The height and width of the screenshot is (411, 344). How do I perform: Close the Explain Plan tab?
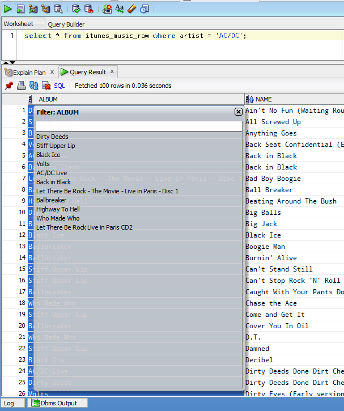coord(52,72)
